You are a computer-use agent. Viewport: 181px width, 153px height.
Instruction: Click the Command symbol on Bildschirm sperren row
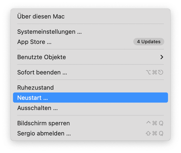pos(155,123)
